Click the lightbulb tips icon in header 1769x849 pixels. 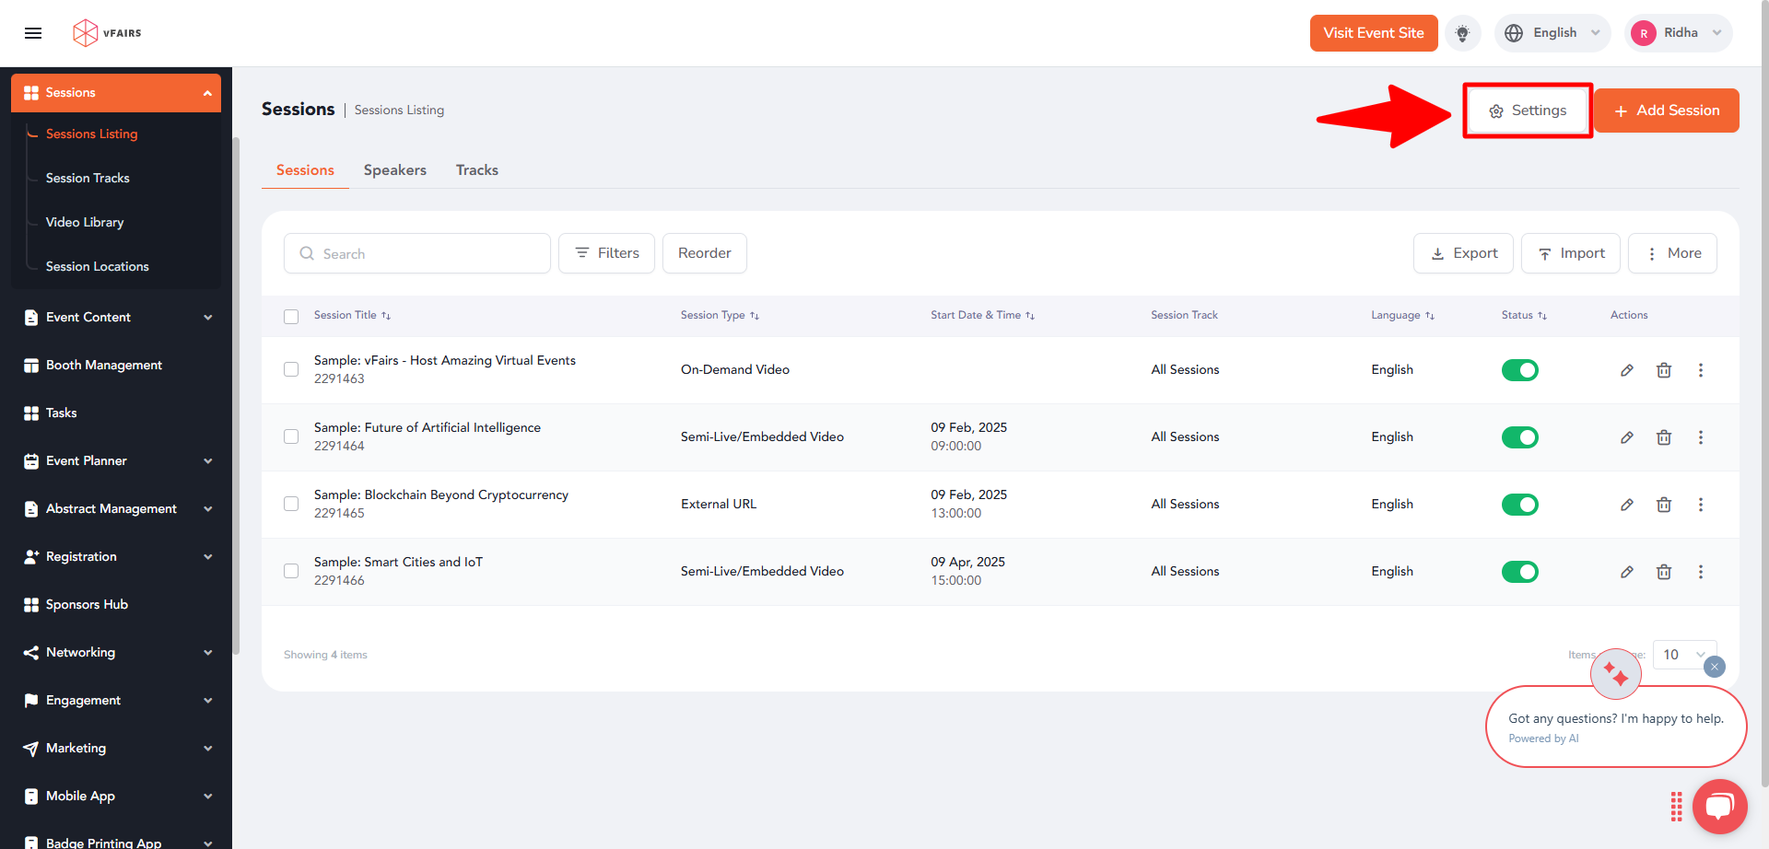pyautogui.click(x=1462, y=32)
